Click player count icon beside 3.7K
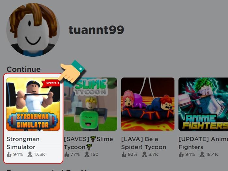The width and height of the screenshot is (228, 171). [145, 154]
